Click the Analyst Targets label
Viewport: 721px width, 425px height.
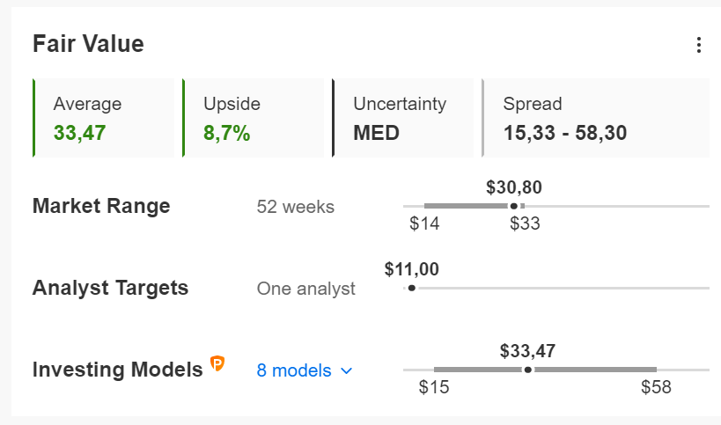click(x=110, y=288)
